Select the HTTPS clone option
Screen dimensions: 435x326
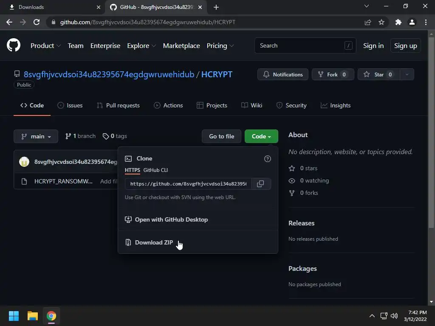click(133, 170)
